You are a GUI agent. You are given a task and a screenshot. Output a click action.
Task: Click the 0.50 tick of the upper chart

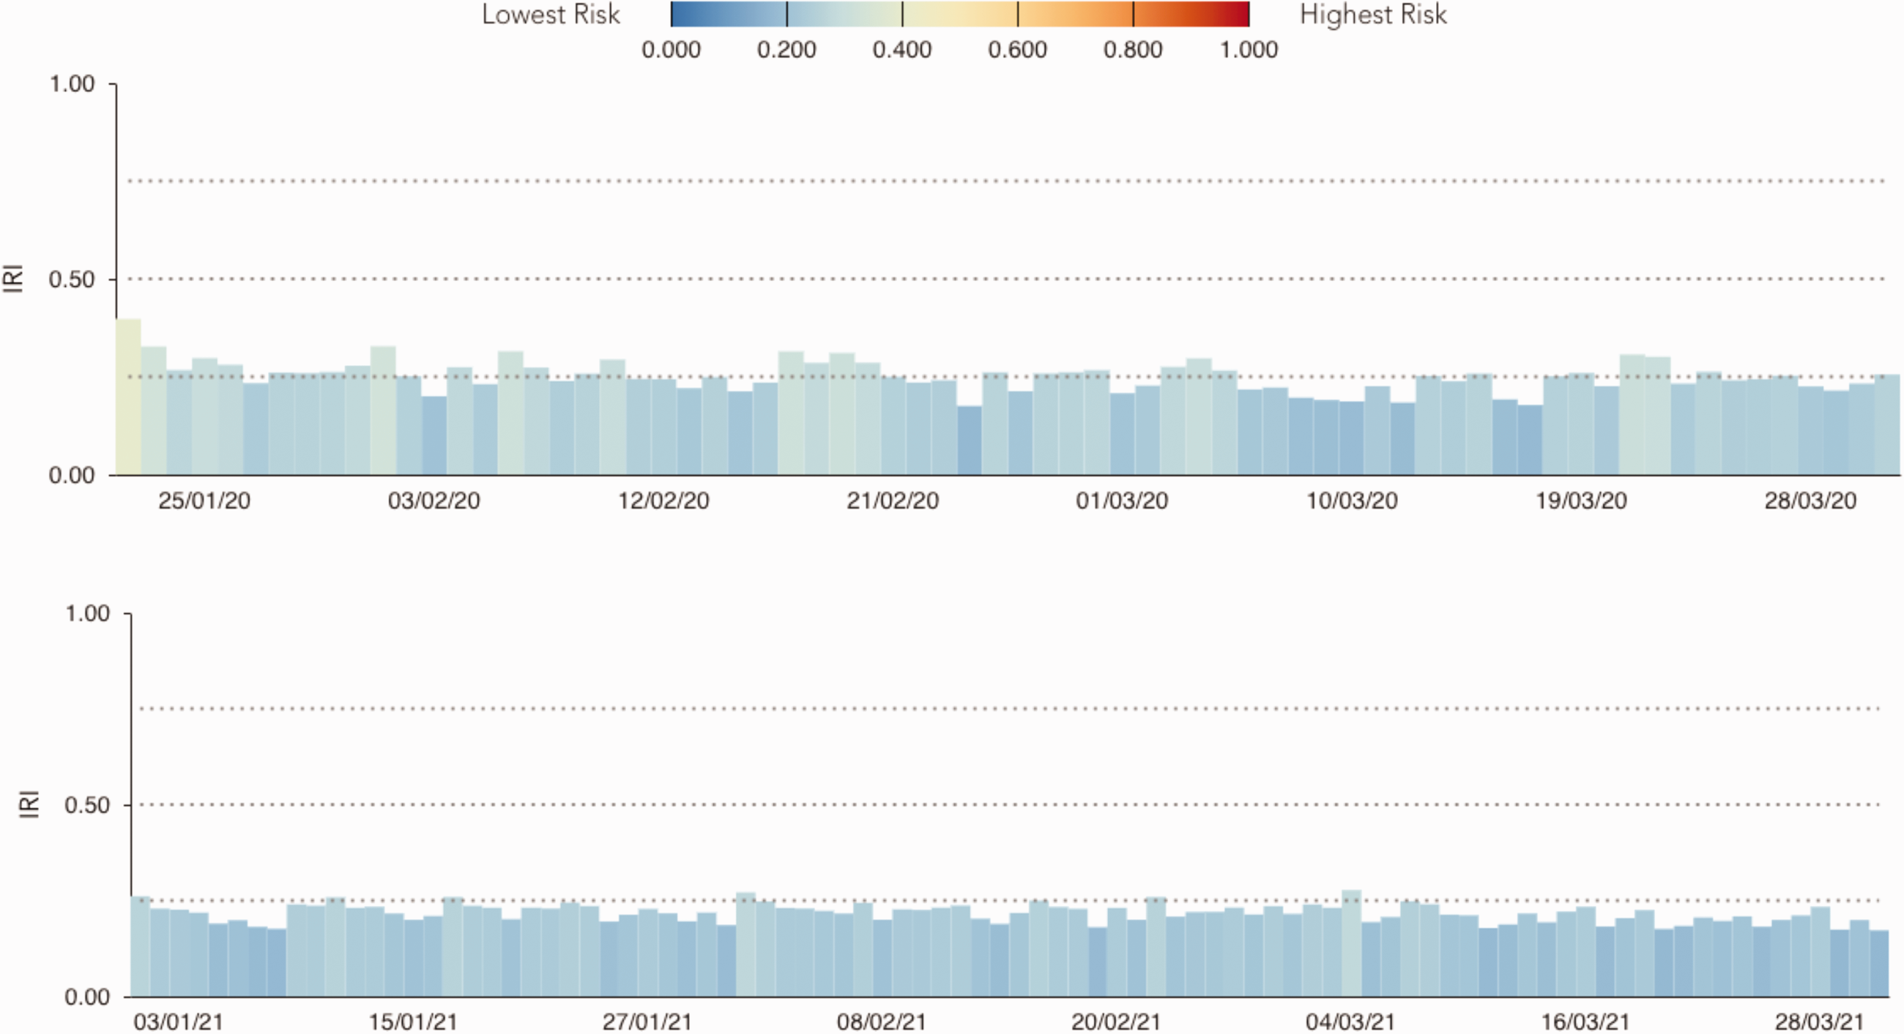coord(72,280)
